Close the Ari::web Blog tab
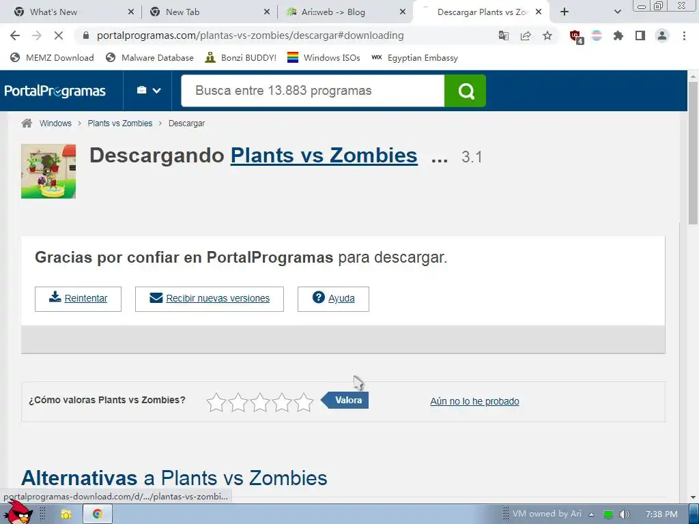The height and width of the screenshot is (524, 699). [403, 12]
